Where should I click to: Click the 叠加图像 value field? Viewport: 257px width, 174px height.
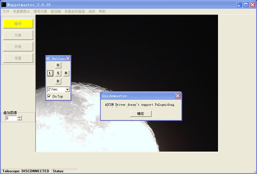click(11, 118)
